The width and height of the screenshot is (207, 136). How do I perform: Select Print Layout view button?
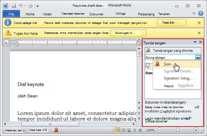[x=117, y=130]
